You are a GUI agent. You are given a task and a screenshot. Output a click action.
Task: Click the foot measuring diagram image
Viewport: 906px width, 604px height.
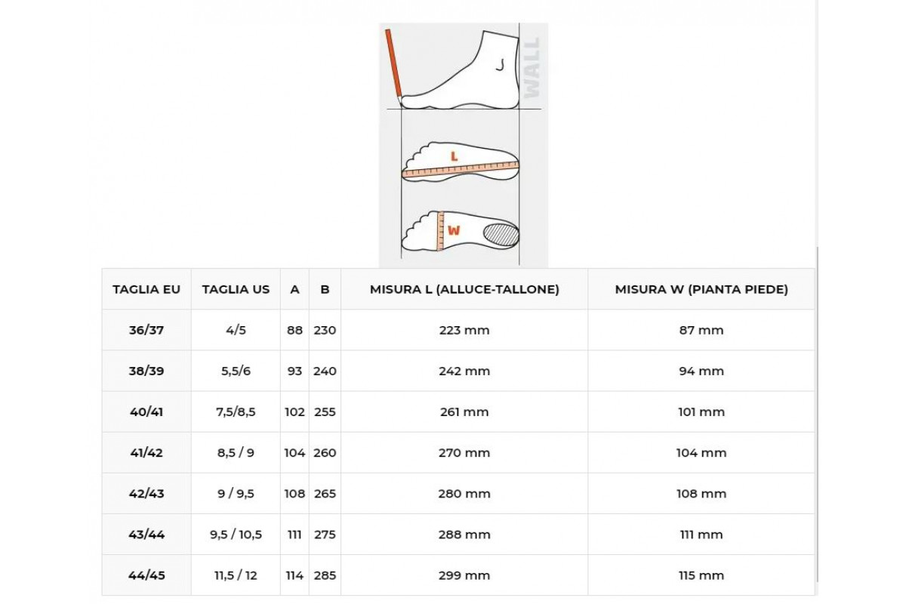(x=464, y=145)
